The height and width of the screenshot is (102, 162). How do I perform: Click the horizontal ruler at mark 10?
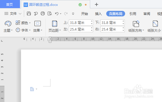93,39
